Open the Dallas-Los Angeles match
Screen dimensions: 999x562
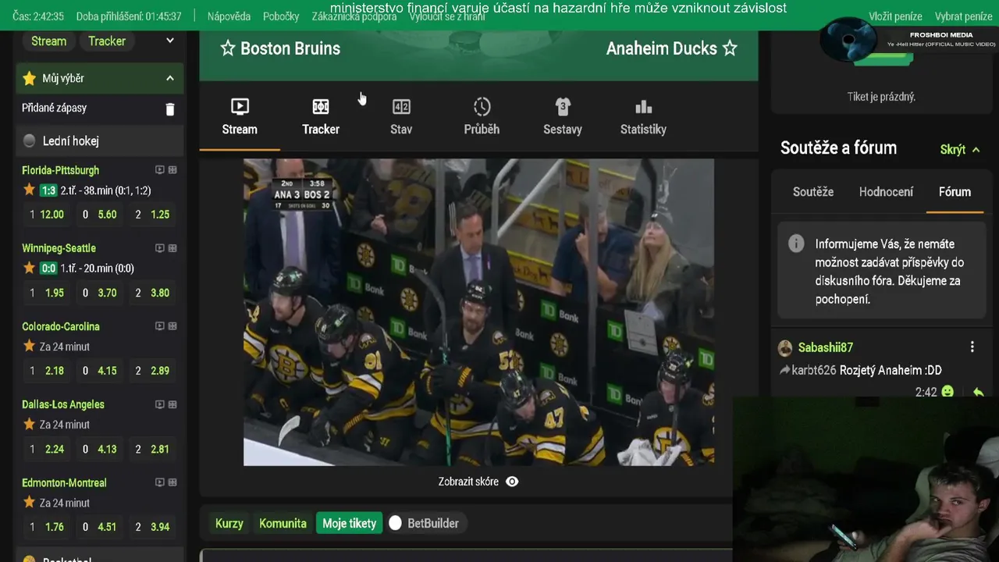tap(63, 404)
